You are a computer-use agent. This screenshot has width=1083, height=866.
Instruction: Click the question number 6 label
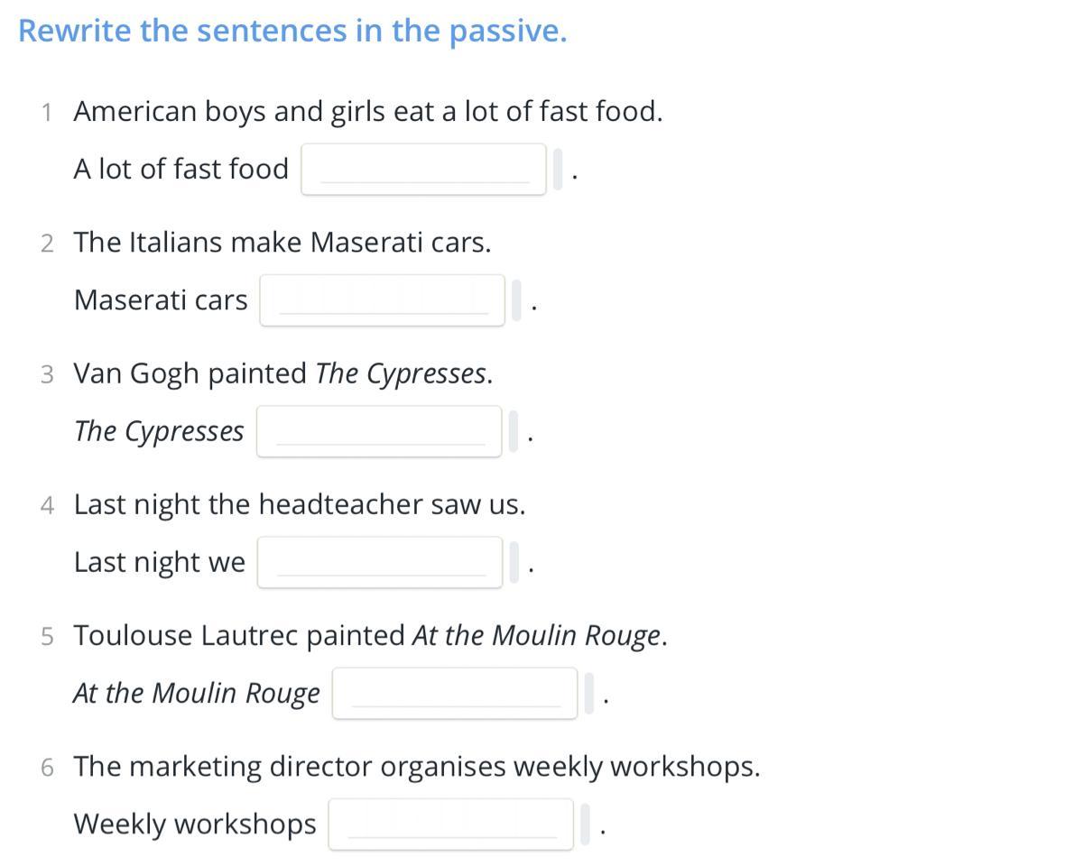(x=47, y=768)
